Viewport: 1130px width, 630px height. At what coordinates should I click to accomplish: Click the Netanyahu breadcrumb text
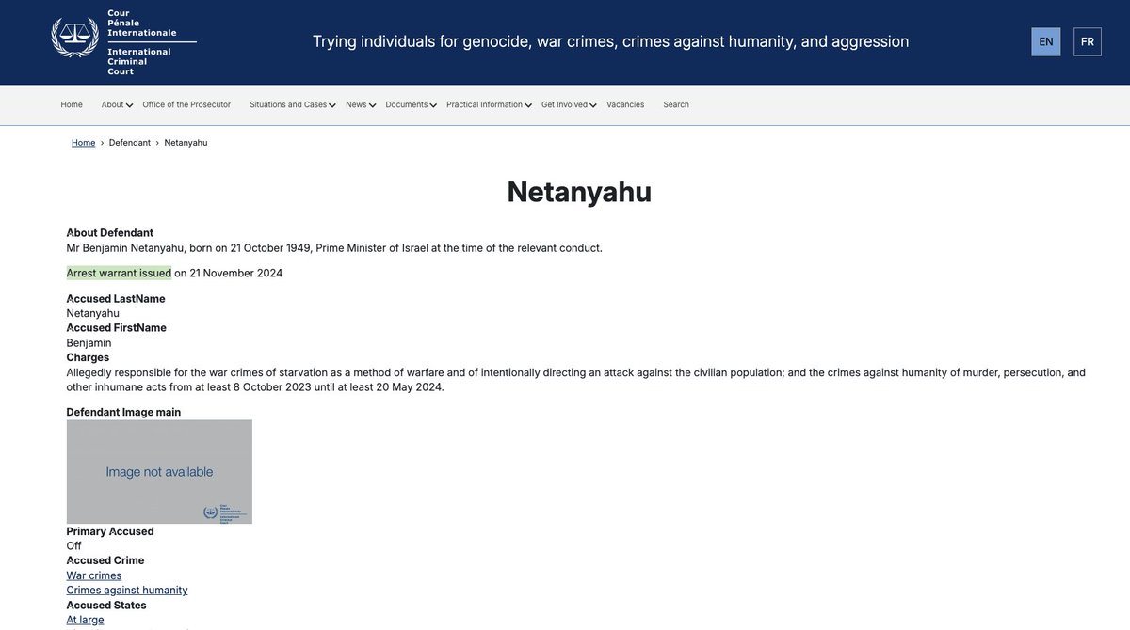click(186, 143)
